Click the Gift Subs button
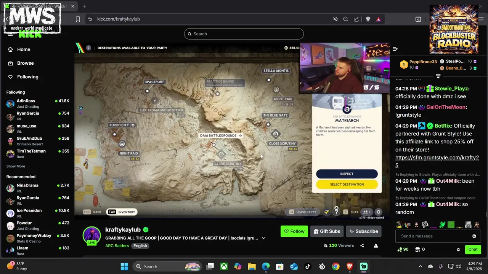Viewport: 488px width, 274px height. (327, 231)
